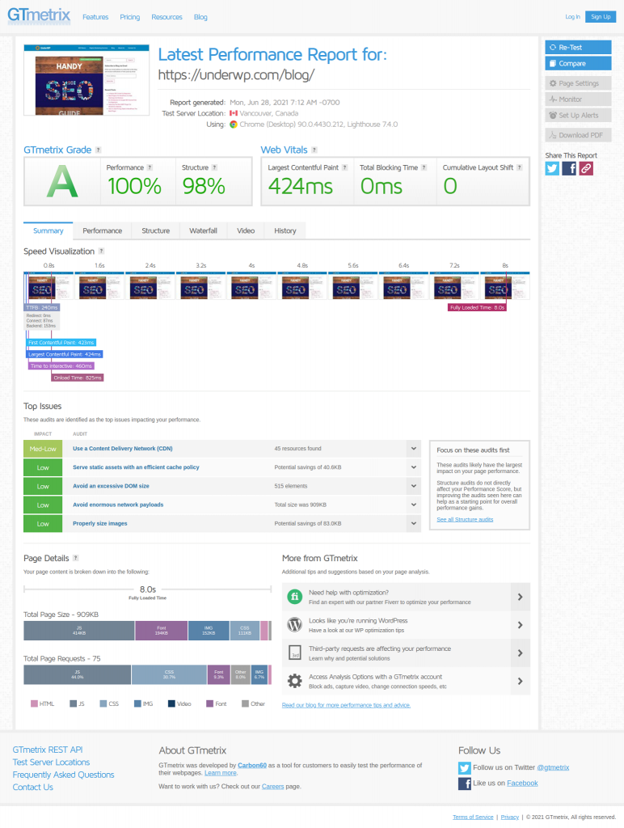Click the Fiverr icon in optimization help

[294, 597]
